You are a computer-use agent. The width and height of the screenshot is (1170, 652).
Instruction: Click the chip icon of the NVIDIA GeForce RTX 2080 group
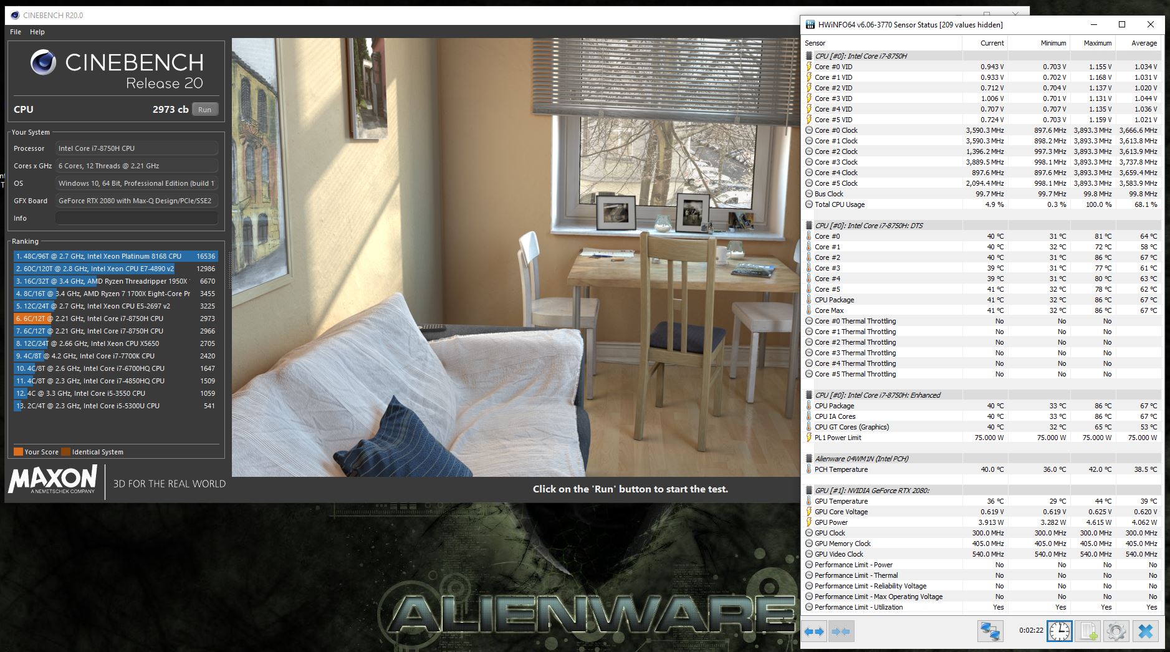click(x=809, y=491)
